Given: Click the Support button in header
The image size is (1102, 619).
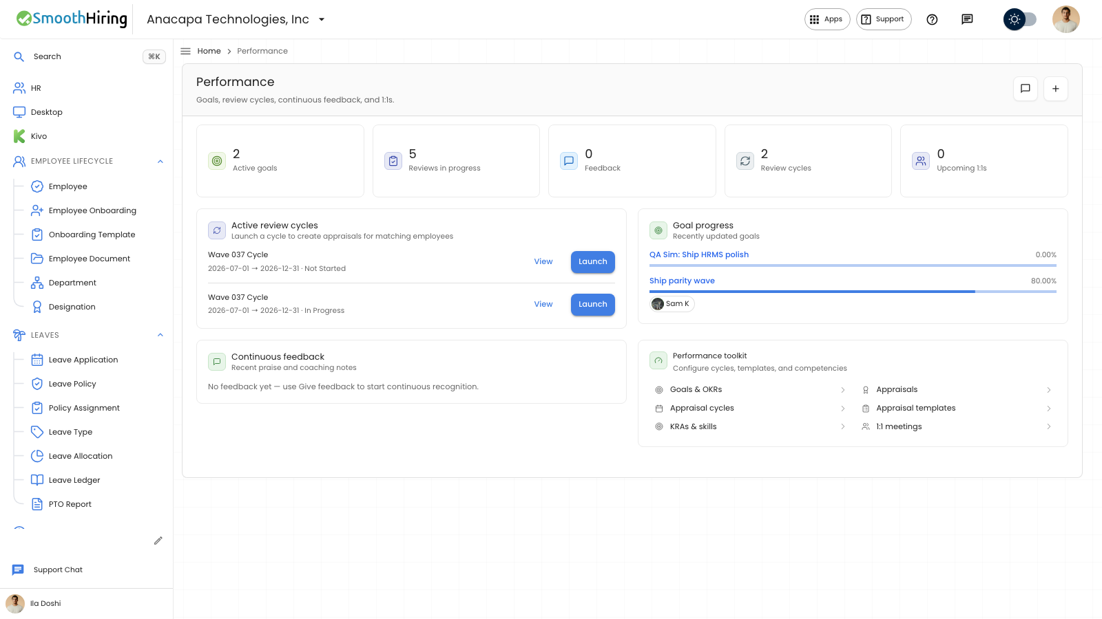Looking at the screenshot, I should [x=884, y=19].
